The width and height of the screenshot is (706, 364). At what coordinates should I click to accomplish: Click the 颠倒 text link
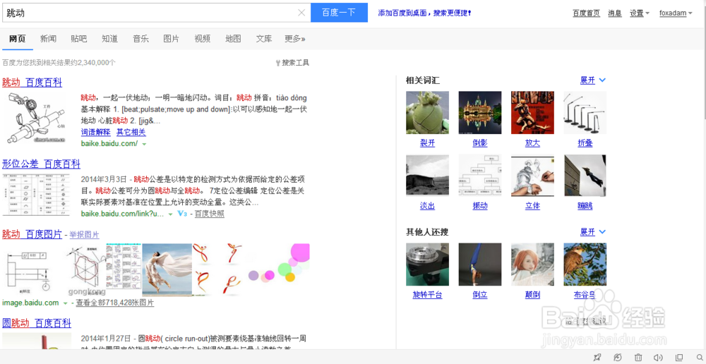(532, 295)
